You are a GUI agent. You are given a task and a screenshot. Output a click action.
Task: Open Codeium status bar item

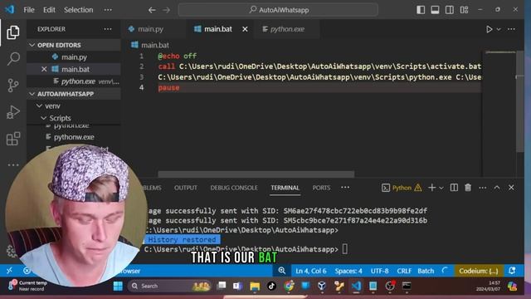pos(479,271)
